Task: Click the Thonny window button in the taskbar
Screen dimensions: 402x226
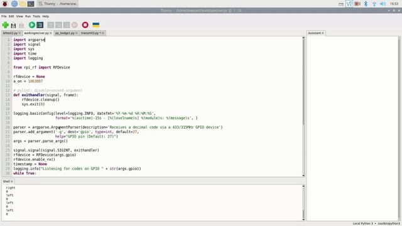Action: tap(58, 4)
